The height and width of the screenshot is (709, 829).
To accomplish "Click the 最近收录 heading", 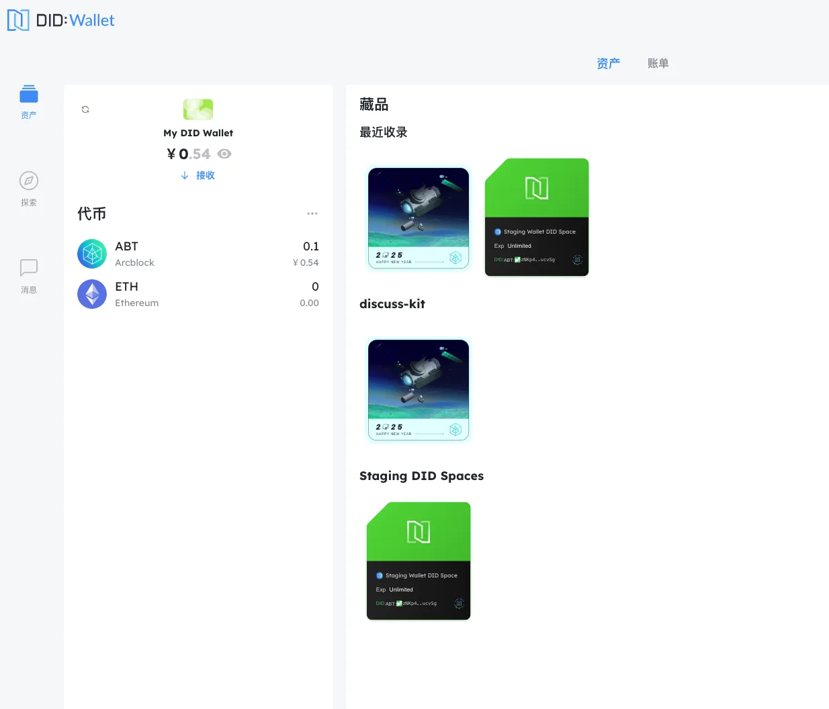I will (384, 132).
